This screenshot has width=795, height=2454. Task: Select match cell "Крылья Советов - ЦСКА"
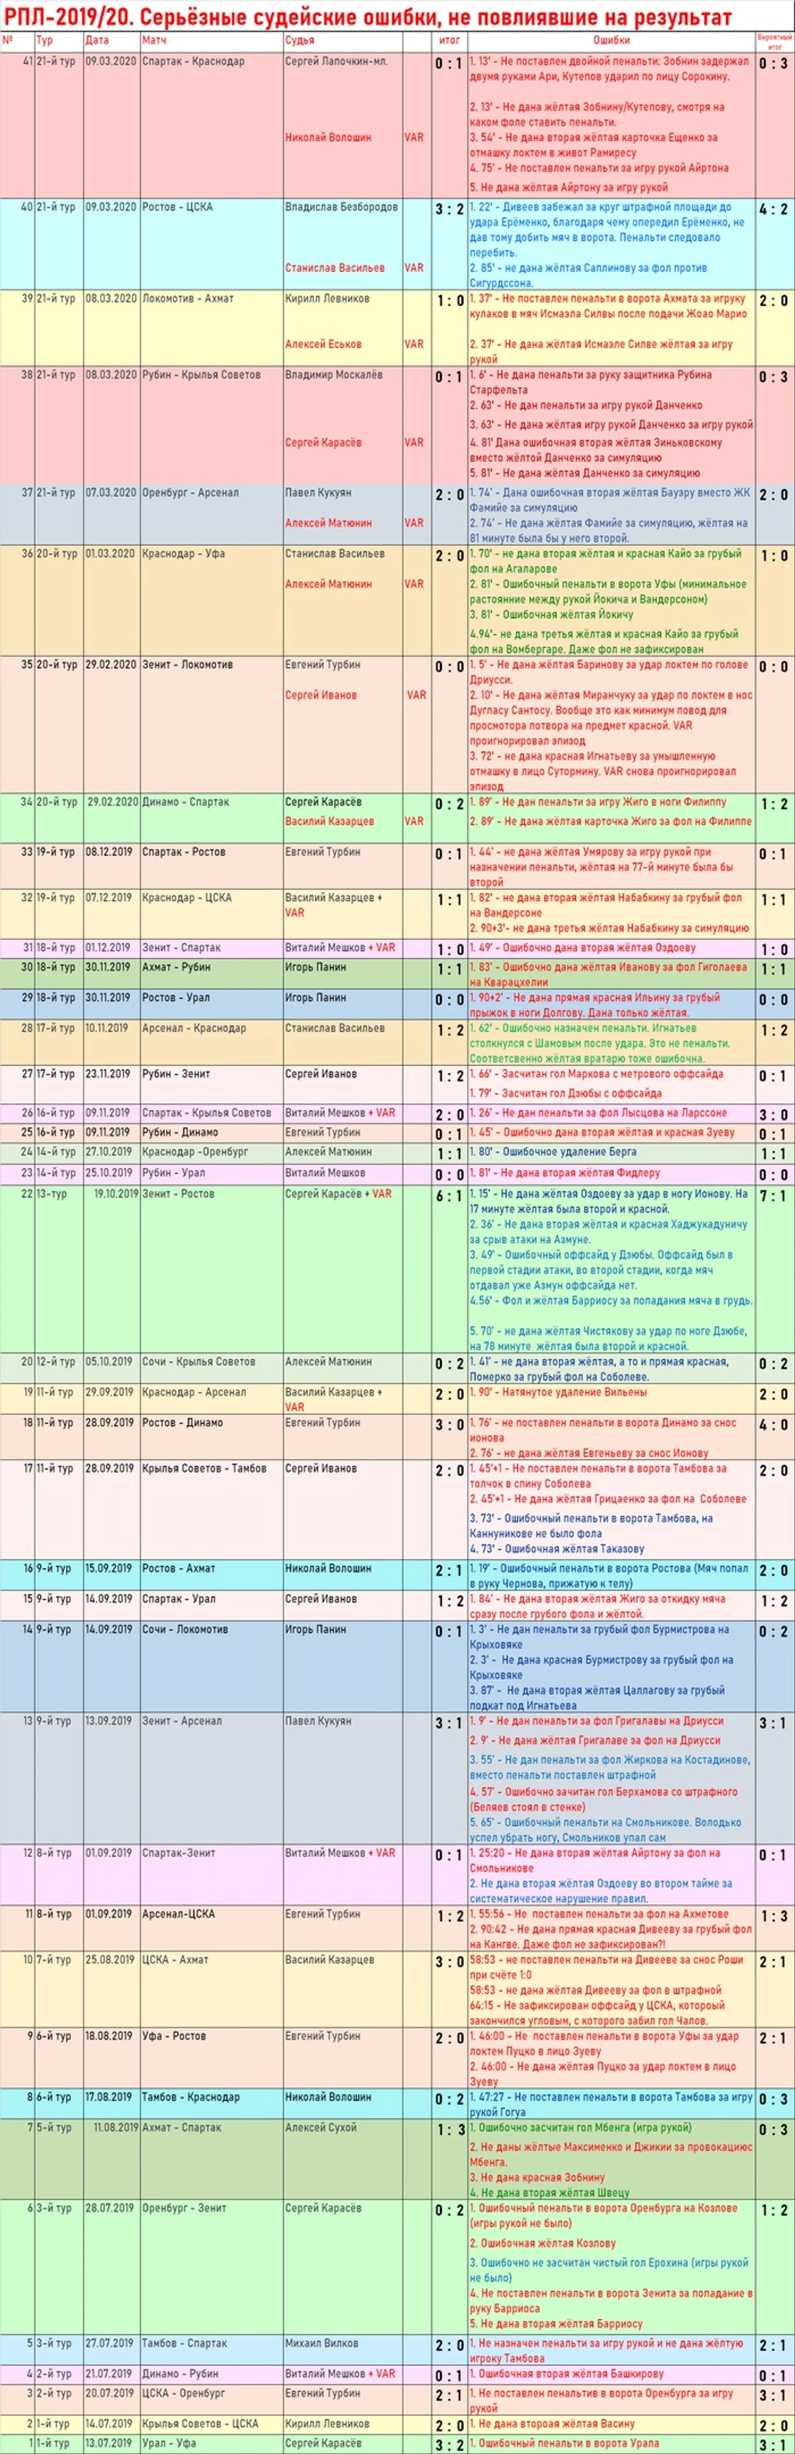point(200,2423)
